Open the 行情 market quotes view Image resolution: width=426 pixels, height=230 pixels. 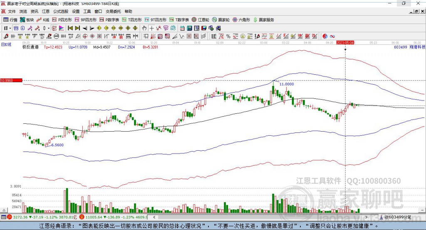click(10, 20)
